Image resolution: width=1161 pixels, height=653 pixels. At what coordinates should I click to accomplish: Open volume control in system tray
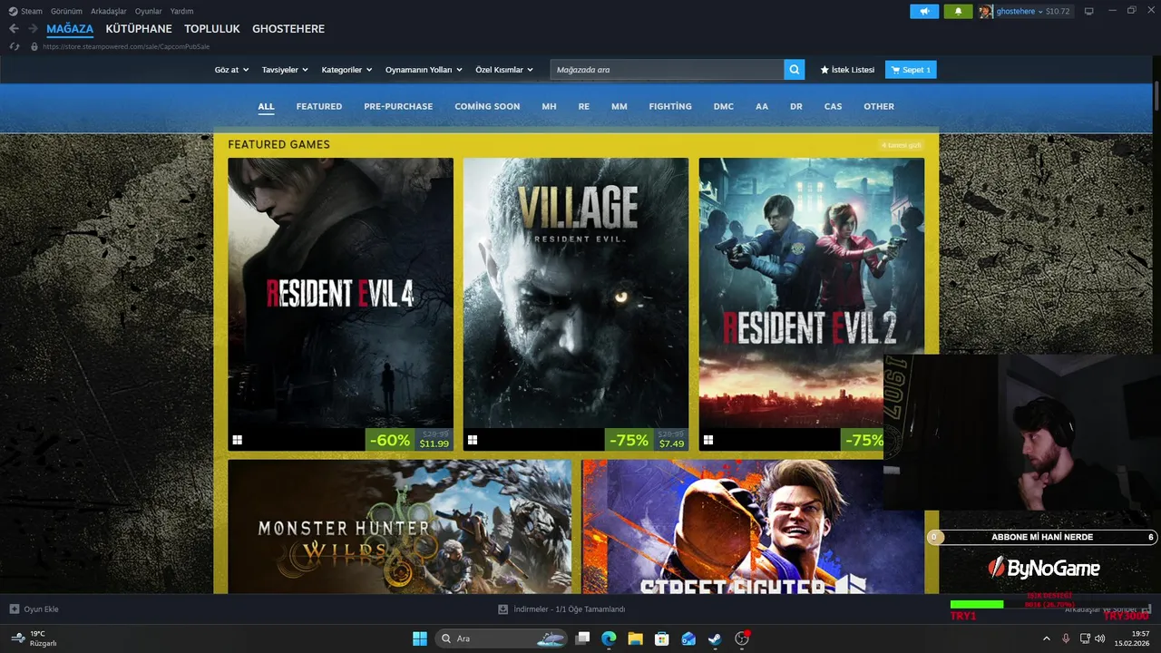(1100, 638)
